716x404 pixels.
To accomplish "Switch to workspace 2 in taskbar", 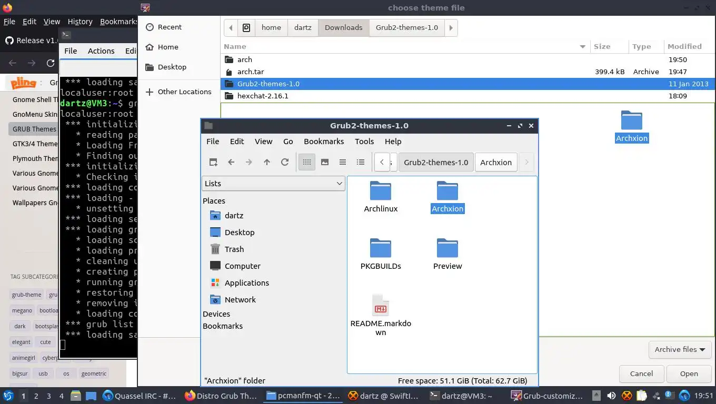I will tap(36, 396).
